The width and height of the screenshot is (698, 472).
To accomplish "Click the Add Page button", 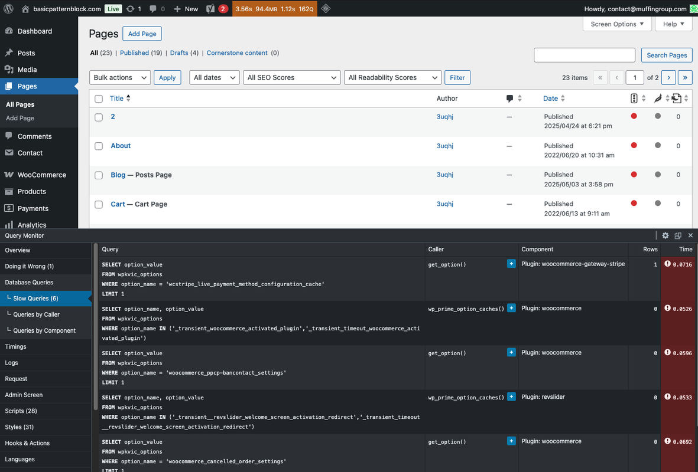I will [142, 34].
